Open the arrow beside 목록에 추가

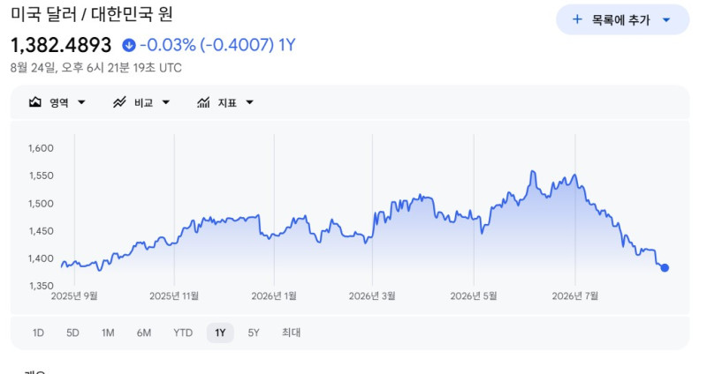coord(666,19)
